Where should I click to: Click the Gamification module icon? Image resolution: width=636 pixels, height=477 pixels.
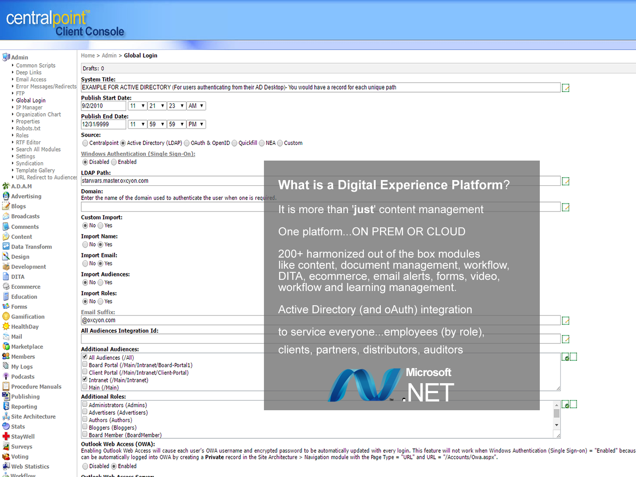(x=6, y=316)
